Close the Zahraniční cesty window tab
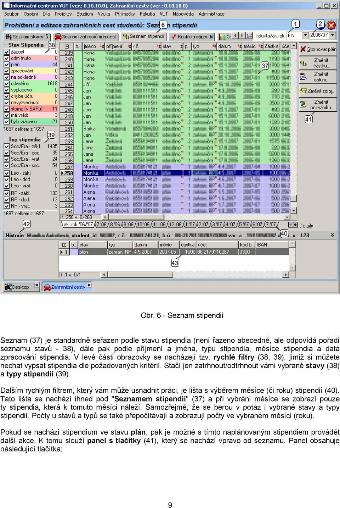Screen dimensions: 340x508 (x=89, y=285)
